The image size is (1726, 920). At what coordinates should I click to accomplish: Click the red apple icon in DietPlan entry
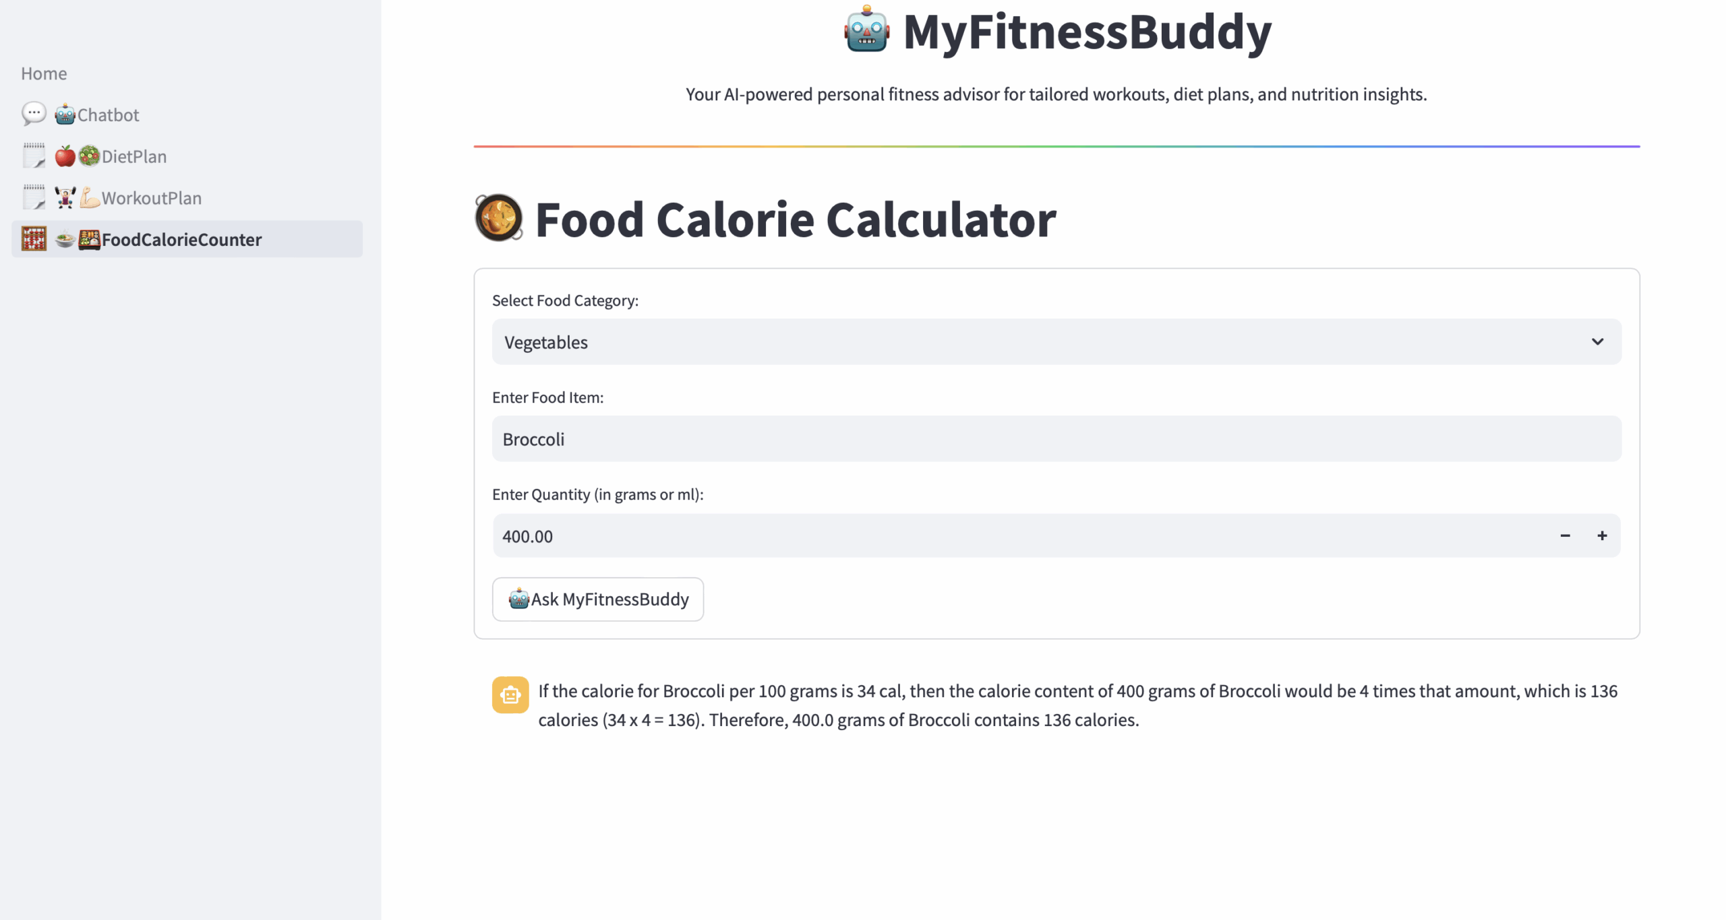[65, 156]
